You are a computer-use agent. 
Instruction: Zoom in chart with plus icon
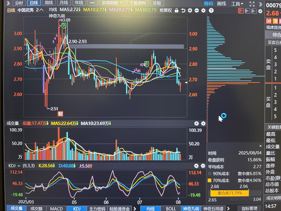(190, 11)
